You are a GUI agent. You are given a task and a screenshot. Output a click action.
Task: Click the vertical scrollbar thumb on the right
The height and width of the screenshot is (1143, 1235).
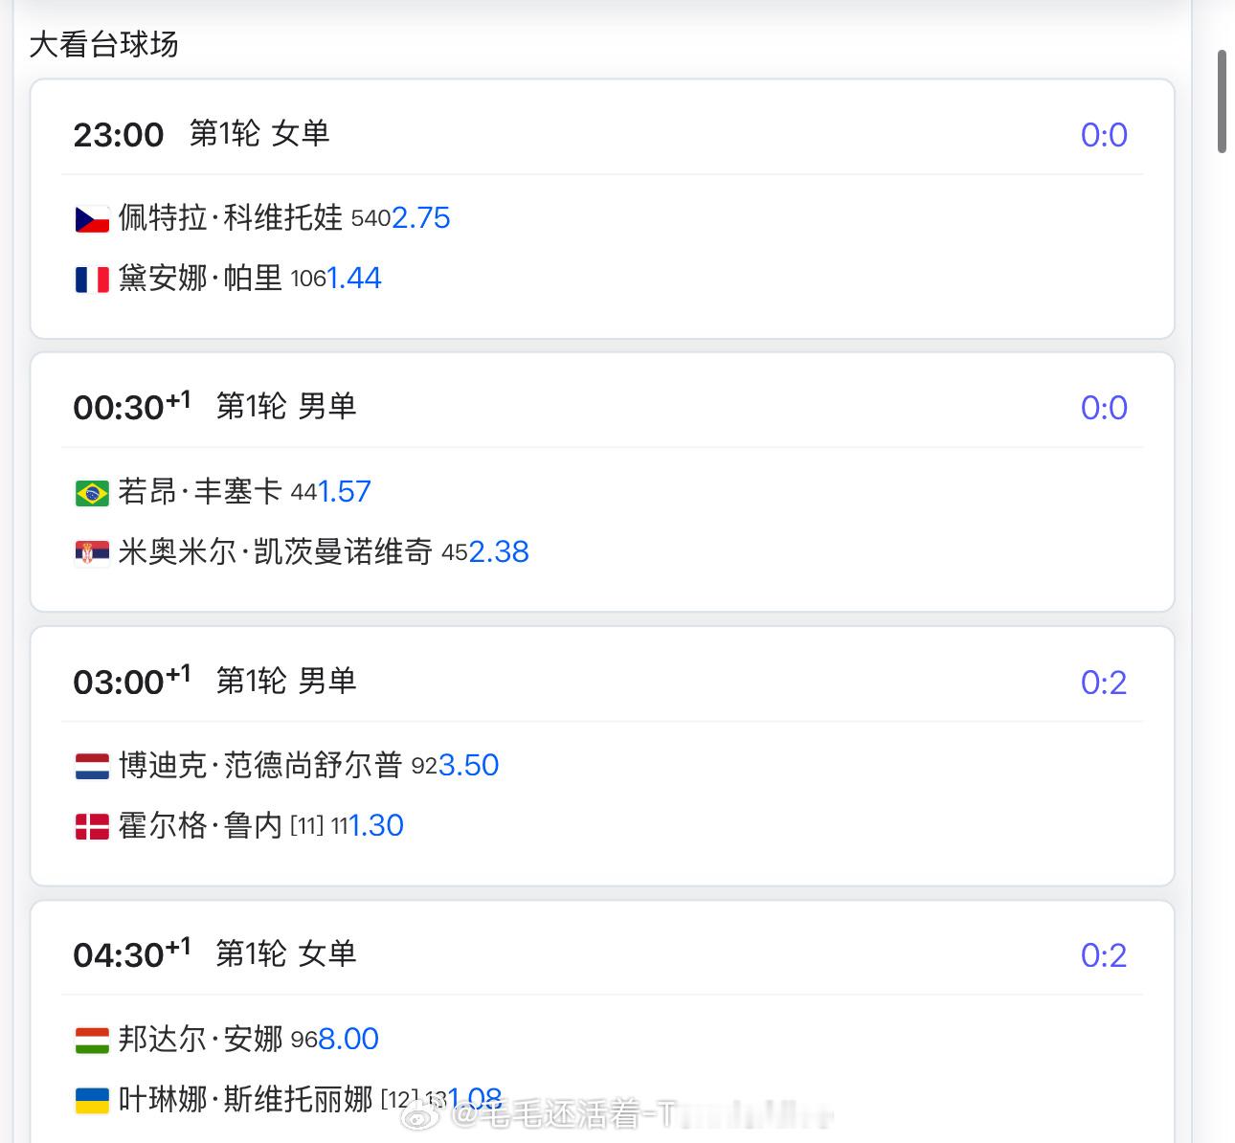pyautogui.click(x=1222, y=101)
